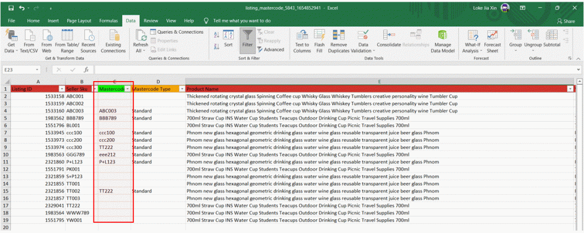
Task: Select cell with mastercode eee212
Action: pyautogui.click(x=114, y=155)
